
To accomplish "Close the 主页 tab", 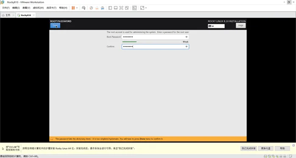I will (13, 15).
